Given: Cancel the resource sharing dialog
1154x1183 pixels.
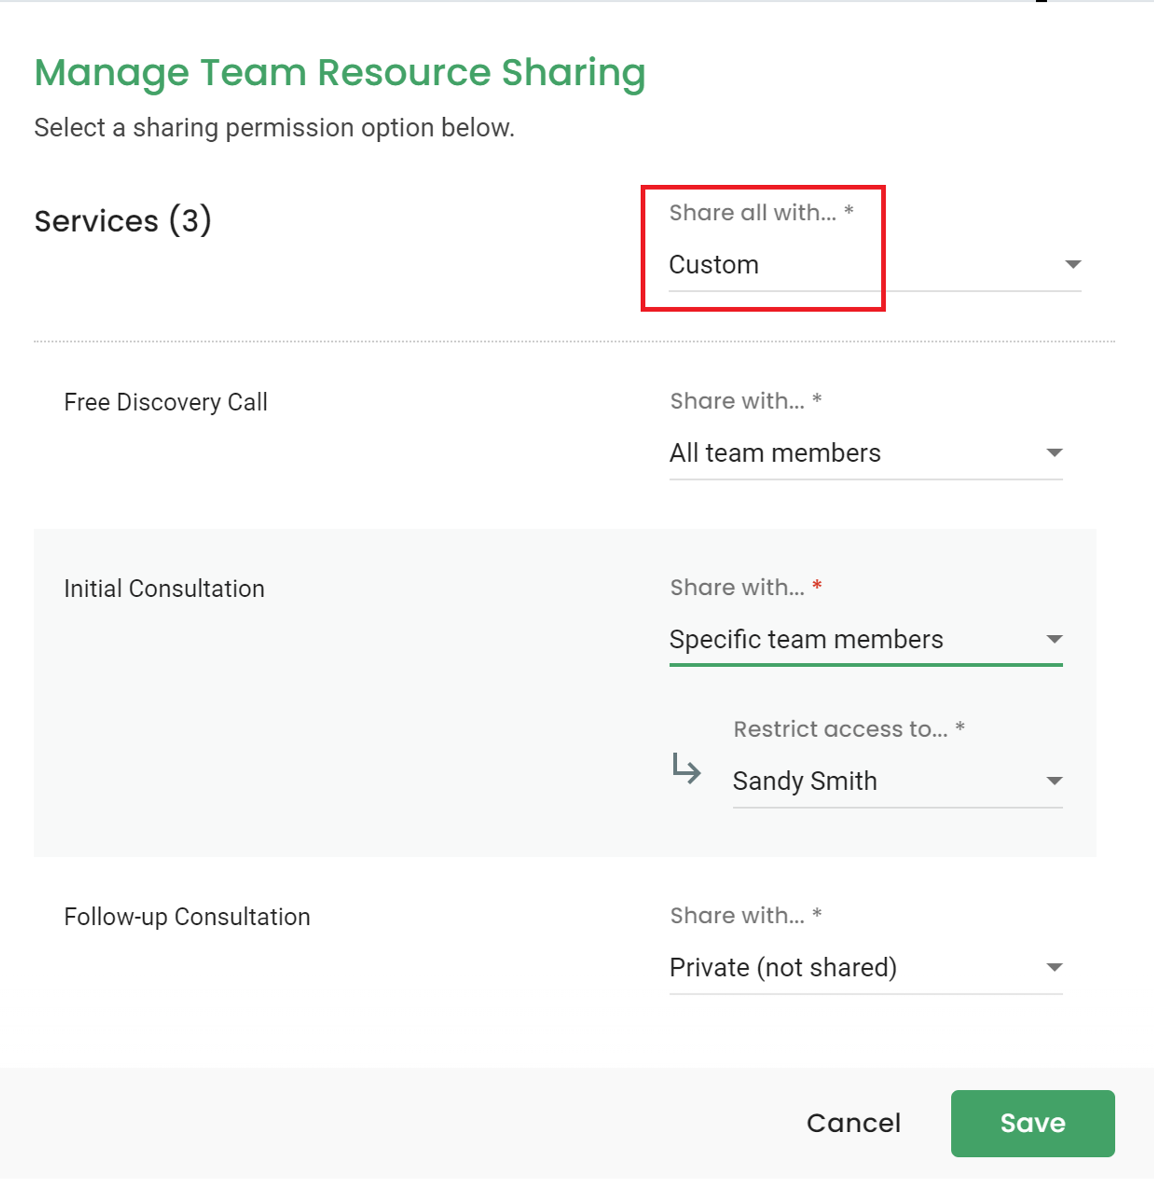Looking at the screenshot, I should 853,1125.
